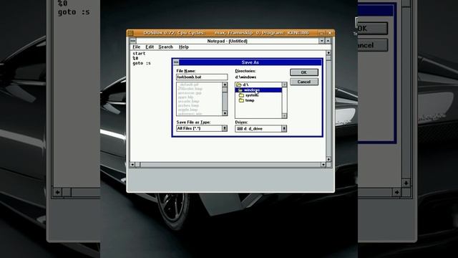Open the Save File as Type dropdown

coord(224,128)
